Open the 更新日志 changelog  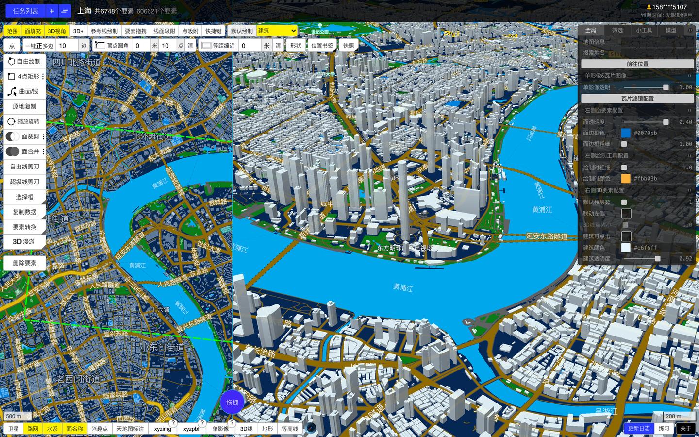click(x=639, y=429)
